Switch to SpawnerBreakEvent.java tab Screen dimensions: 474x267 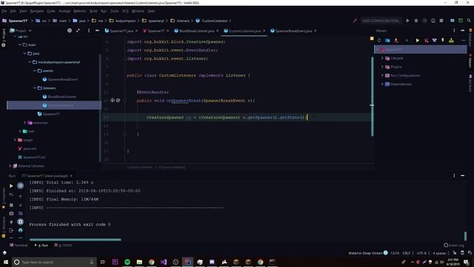pyautogui.click(x=293, y=31)
